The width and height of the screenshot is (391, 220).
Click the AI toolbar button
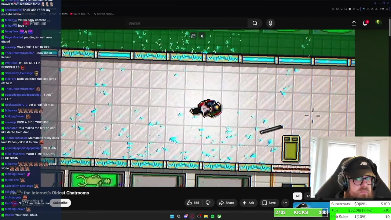tap(382, 9)
